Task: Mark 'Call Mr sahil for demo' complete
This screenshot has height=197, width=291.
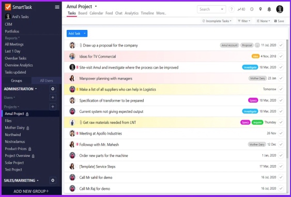Action: pos(281,177)
